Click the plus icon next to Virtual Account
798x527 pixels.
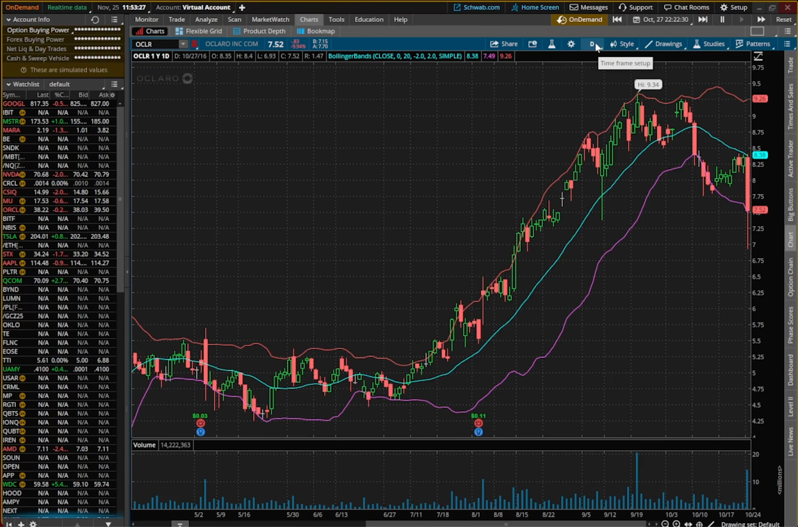(242, 7)
